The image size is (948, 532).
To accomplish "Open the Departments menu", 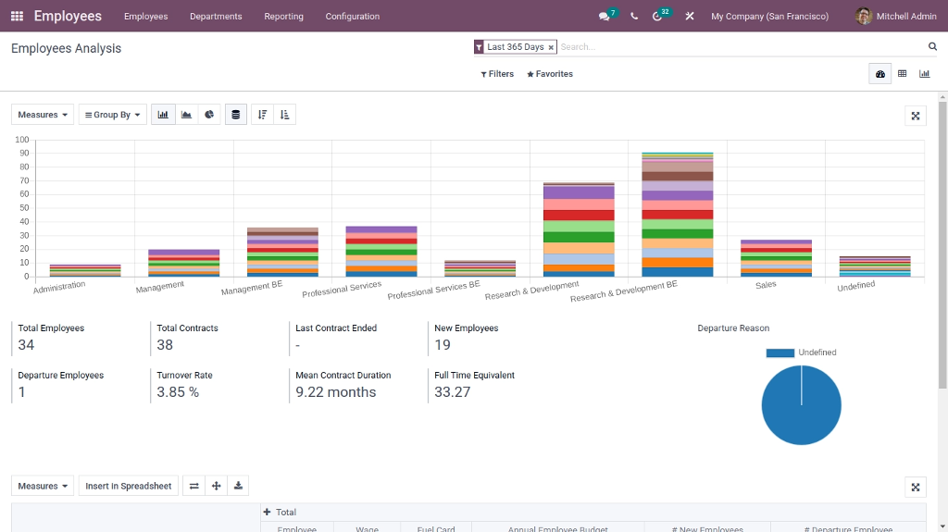I will pos(216,17).
